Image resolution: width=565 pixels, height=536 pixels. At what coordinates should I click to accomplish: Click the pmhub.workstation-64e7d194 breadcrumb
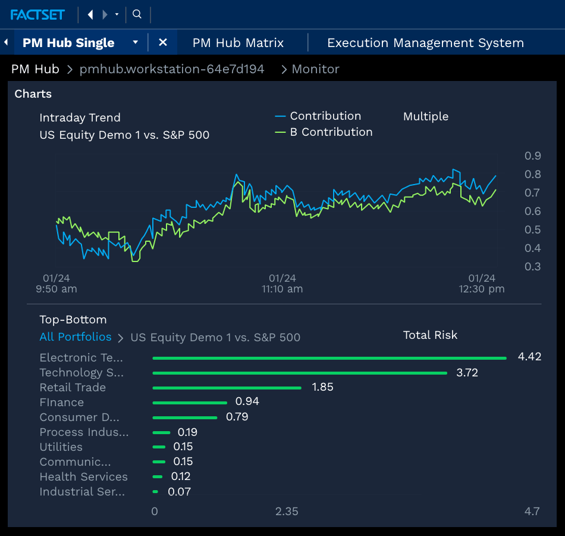[172, 69]
